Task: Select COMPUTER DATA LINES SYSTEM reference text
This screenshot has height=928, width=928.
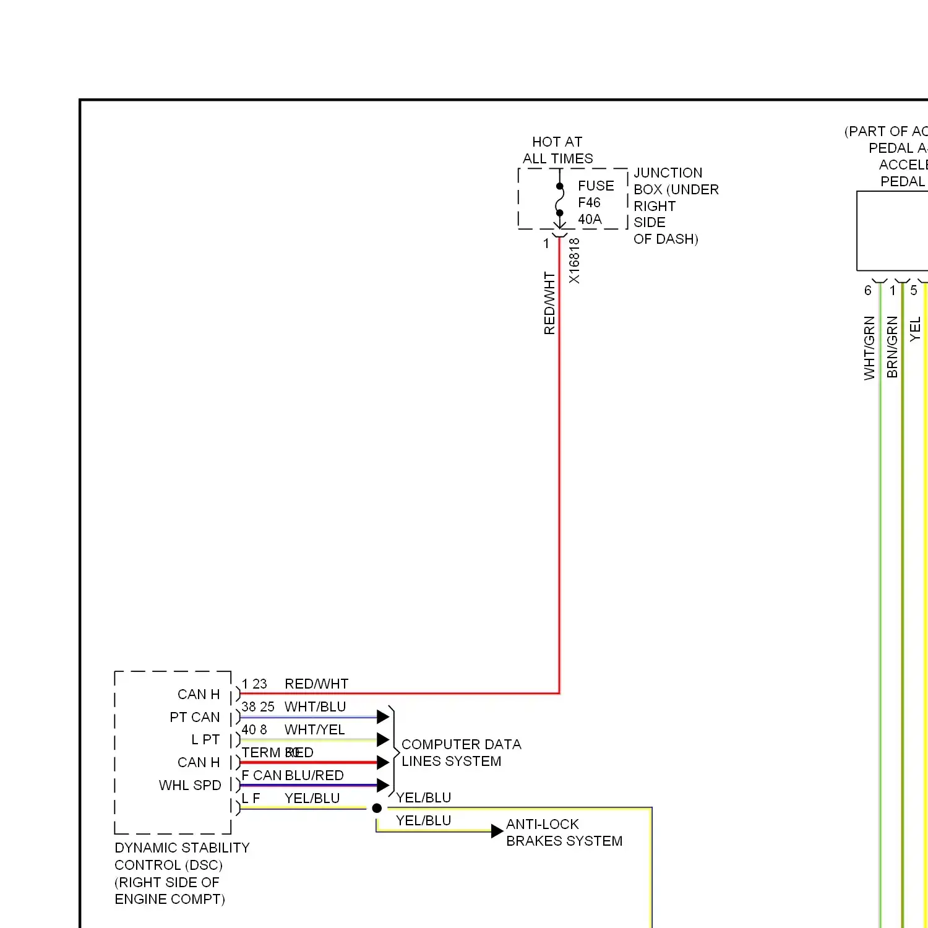Action: [x=462, y=752]
